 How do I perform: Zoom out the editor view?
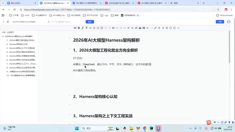click(170, 28)
